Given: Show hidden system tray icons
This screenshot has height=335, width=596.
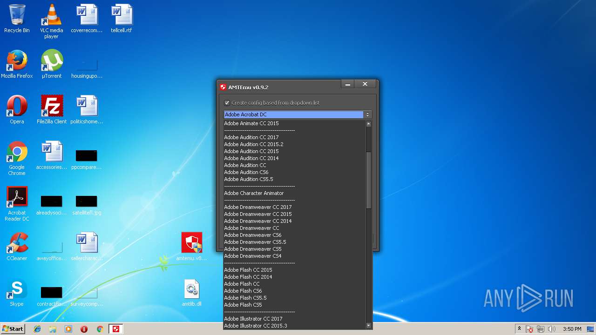Looking at the screenshot, I should click(x=519, y=329).
